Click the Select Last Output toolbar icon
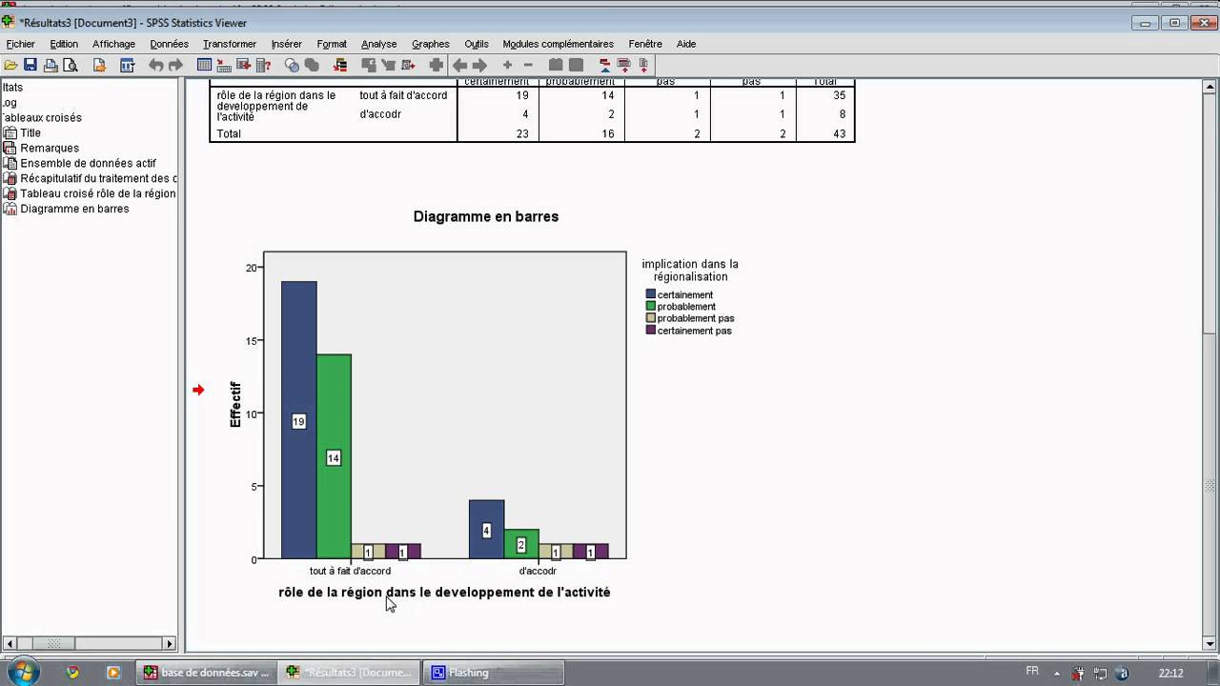 coord(340,65)
